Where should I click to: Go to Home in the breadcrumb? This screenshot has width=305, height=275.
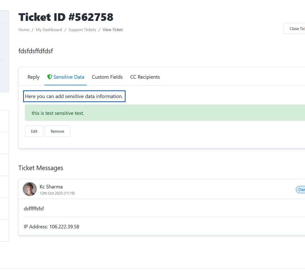tap(24, 30)
